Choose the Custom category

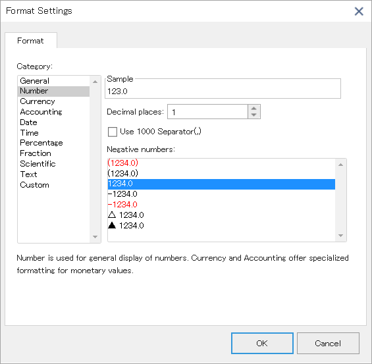53,185
